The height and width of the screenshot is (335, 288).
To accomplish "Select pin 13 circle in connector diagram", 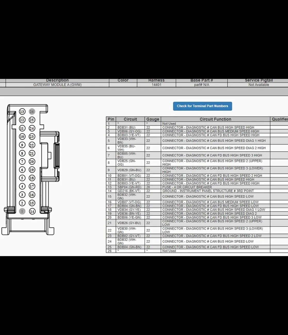I will coord(22,112).
